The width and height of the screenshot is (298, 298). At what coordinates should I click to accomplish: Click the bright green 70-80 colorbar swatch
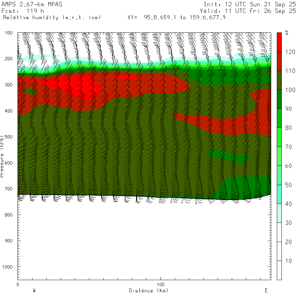coord(279,137)
